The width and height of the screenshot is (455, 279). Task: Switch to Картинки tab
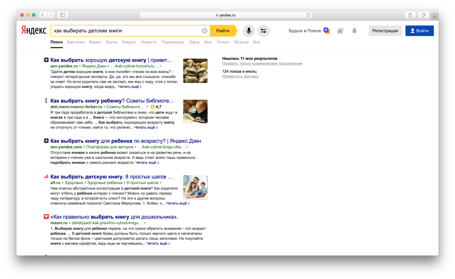point(76,42)
